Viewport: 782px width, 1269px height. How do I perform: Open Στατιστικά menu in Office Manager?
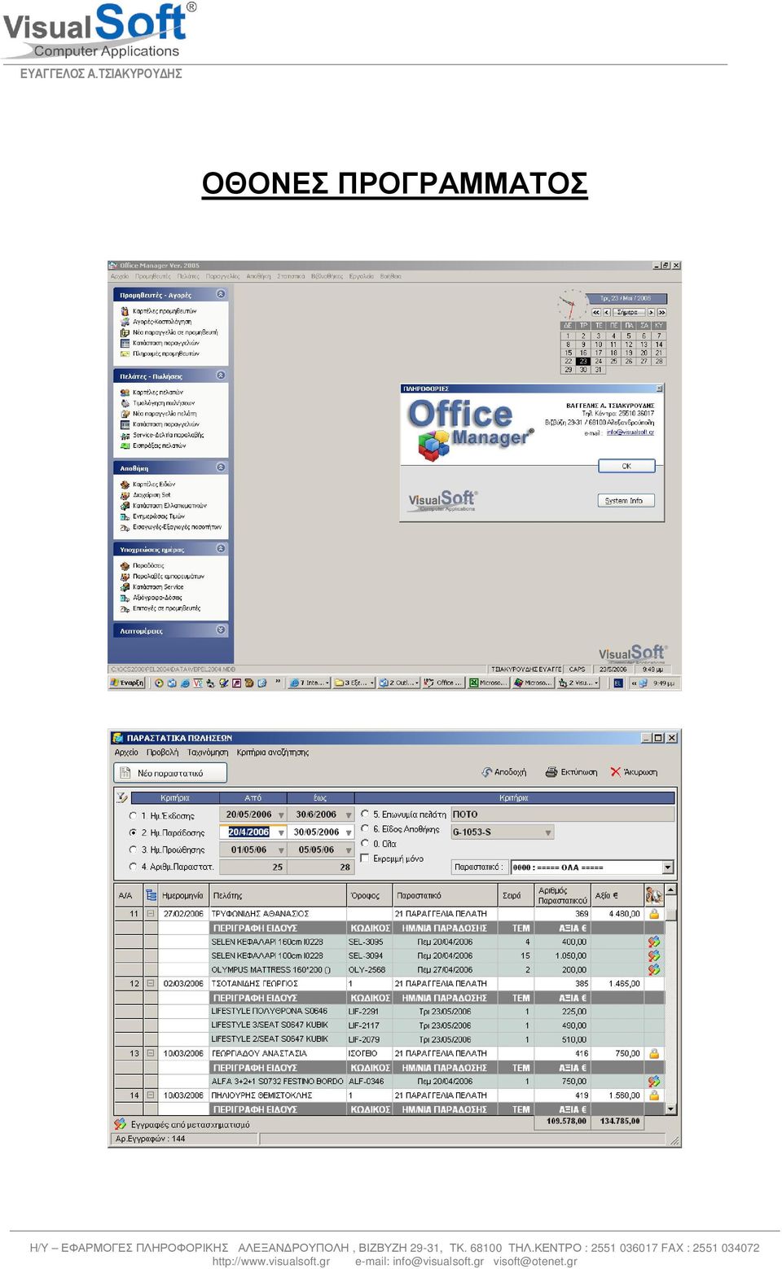tap(291, 277)
